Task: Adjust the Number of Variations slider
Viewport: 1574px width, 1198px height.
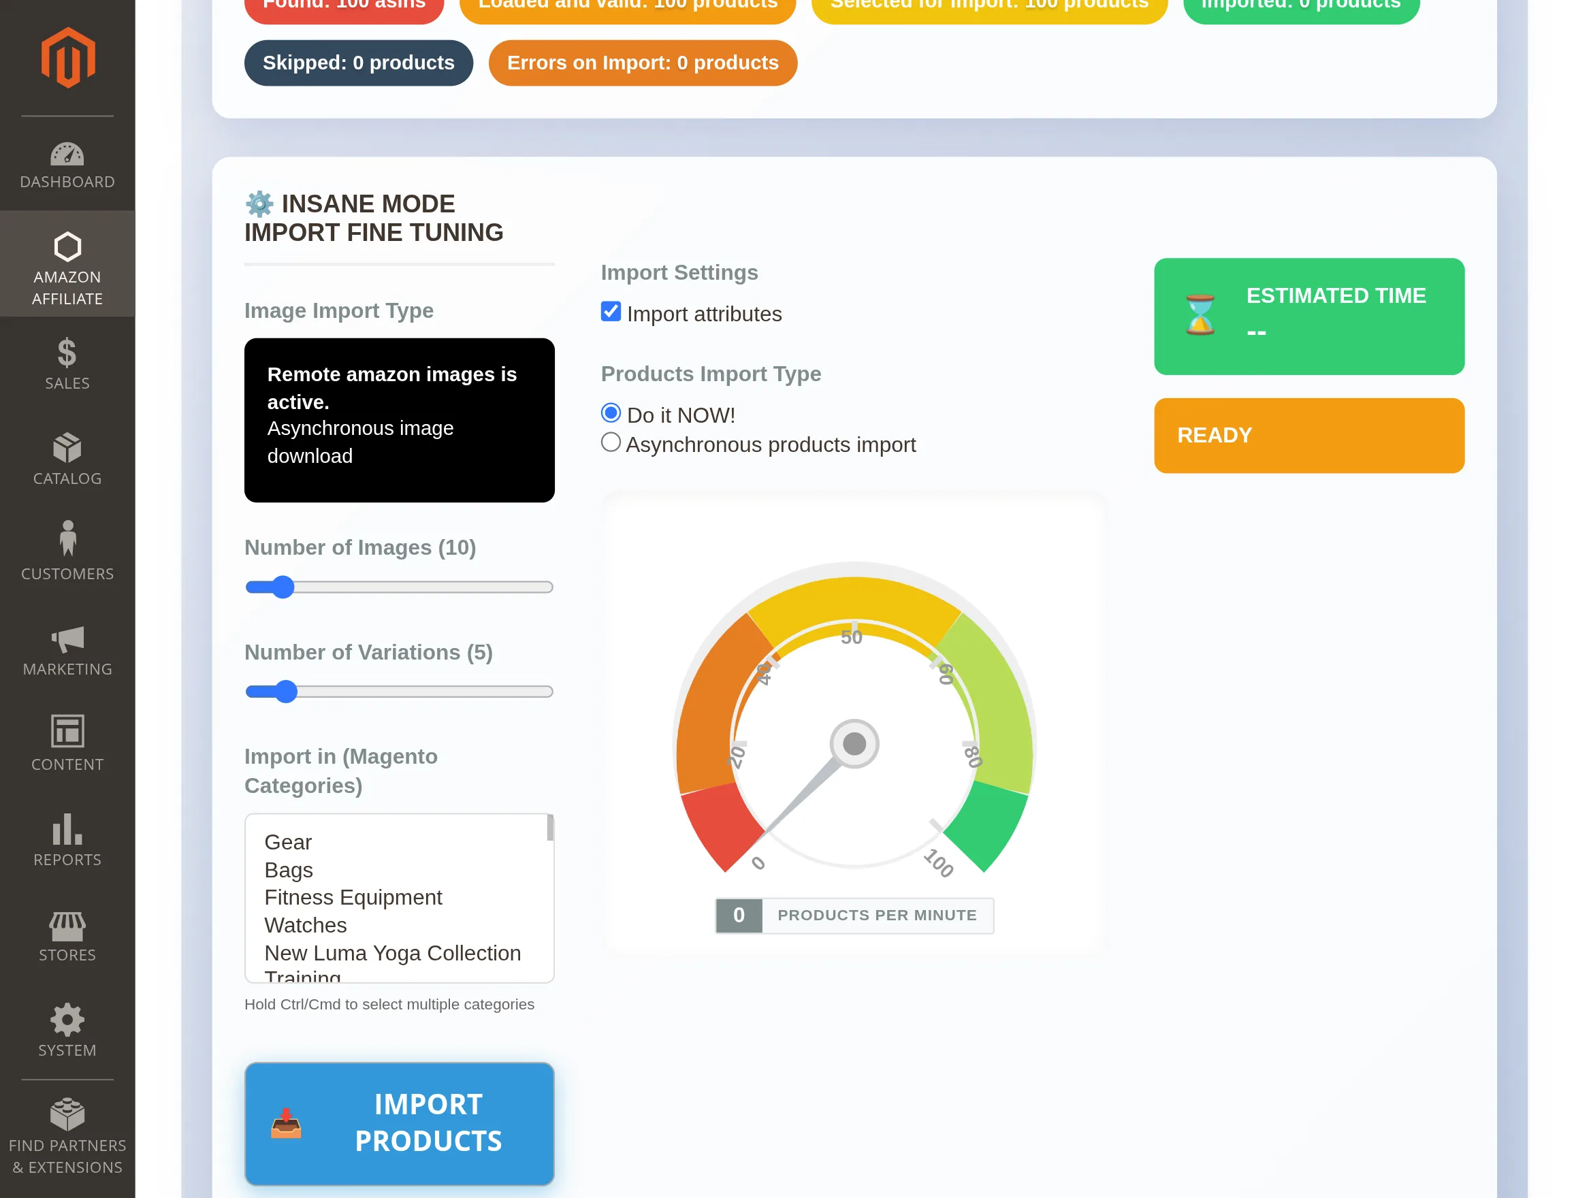Action: pyautogui.click(x=400, y=692)
